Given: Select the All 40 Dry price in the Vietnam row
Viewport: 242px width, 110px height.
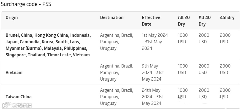Looking at the screenshot, I should 204,69.
